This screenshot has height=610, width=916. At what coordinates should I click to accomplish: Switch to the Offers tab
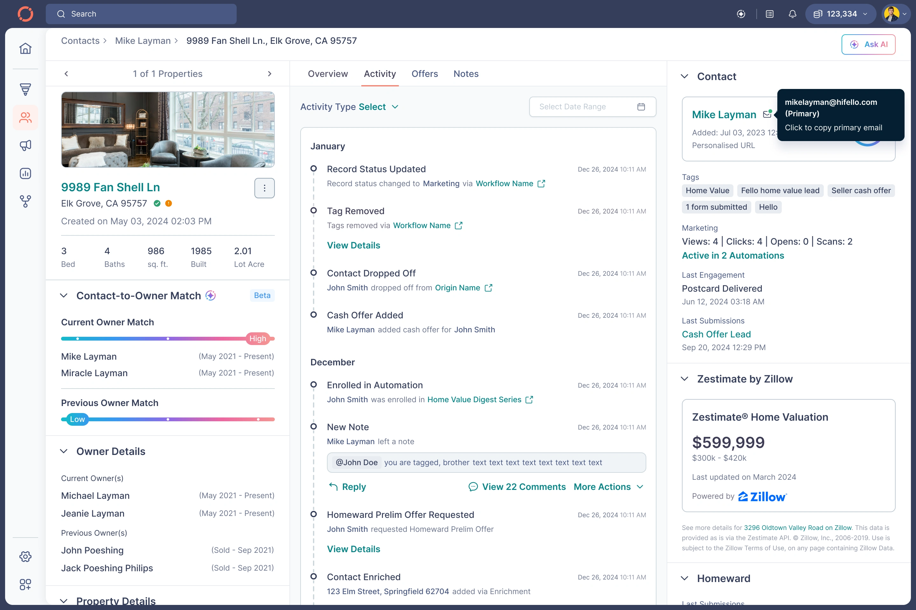(425, 74)
